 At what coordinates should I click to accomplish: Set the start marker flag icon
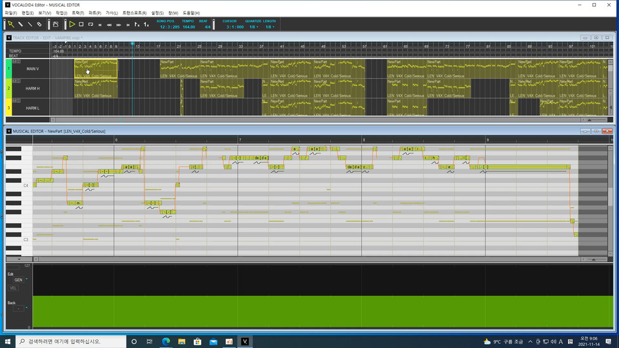pos(137,24)
